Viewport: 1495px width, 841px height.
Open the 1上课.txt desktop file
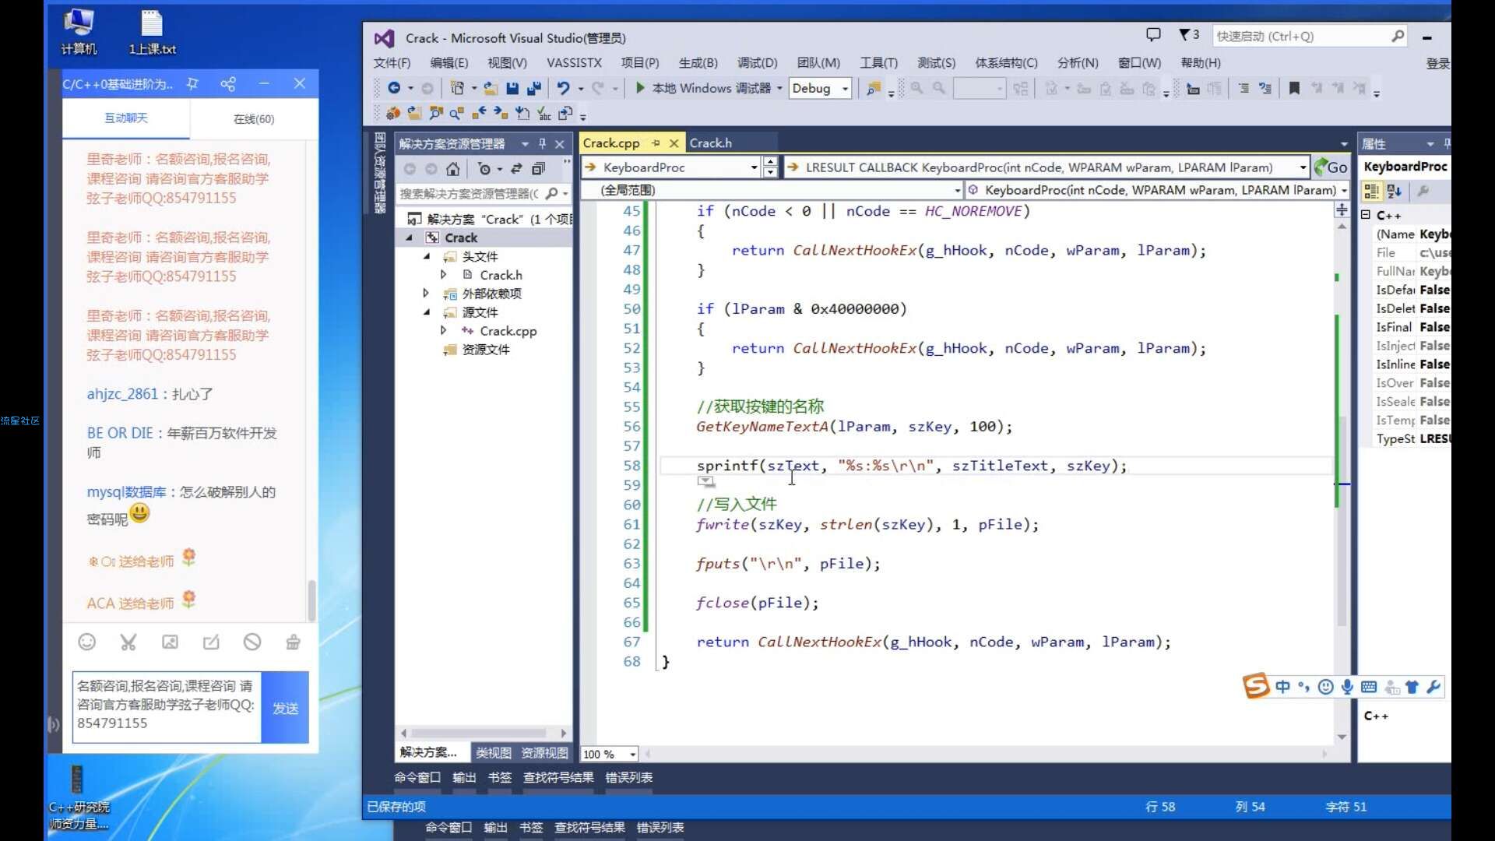pyautogui.click(x=152, y=31)
